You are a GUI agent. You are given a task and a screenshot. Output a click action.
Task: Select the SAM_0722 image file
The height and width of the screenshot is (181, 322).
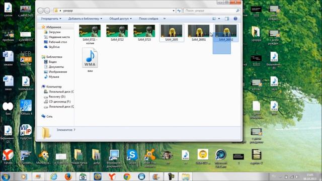pyautogui.click(x=117, y=31)
